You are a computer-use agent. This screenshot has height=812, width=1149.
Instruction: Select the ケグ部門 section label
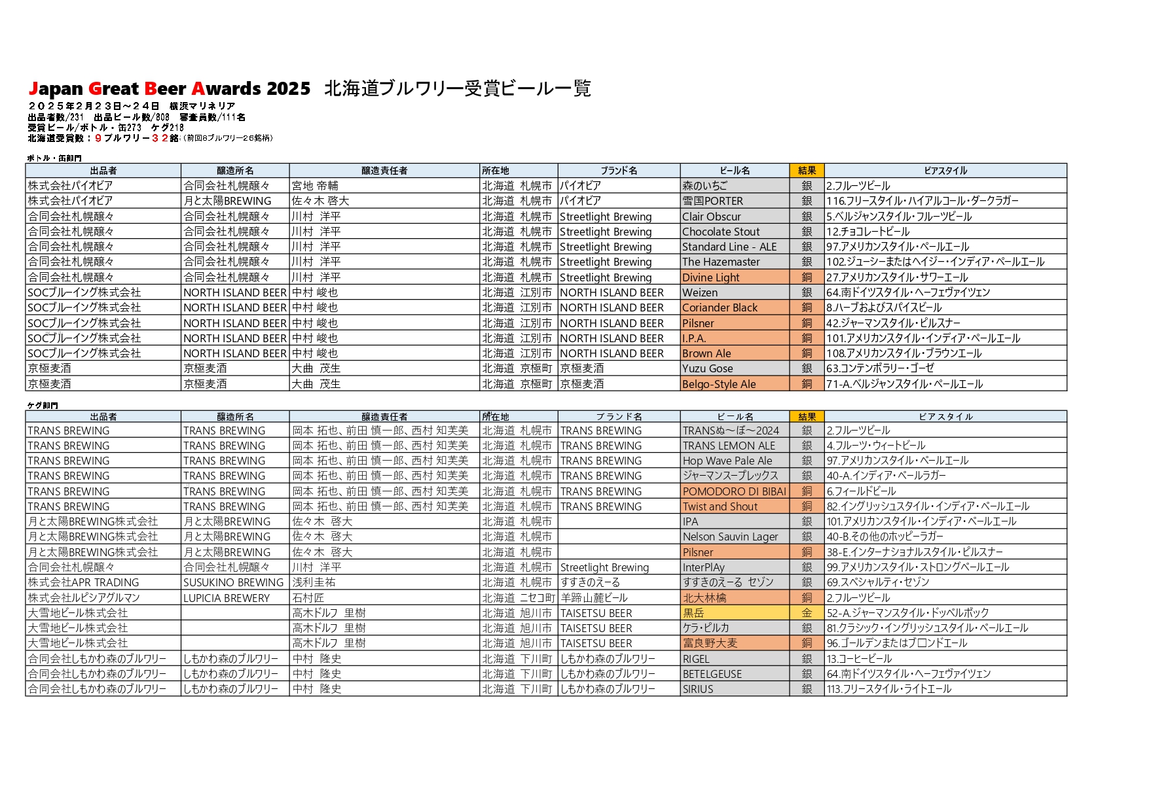[43, 406]
